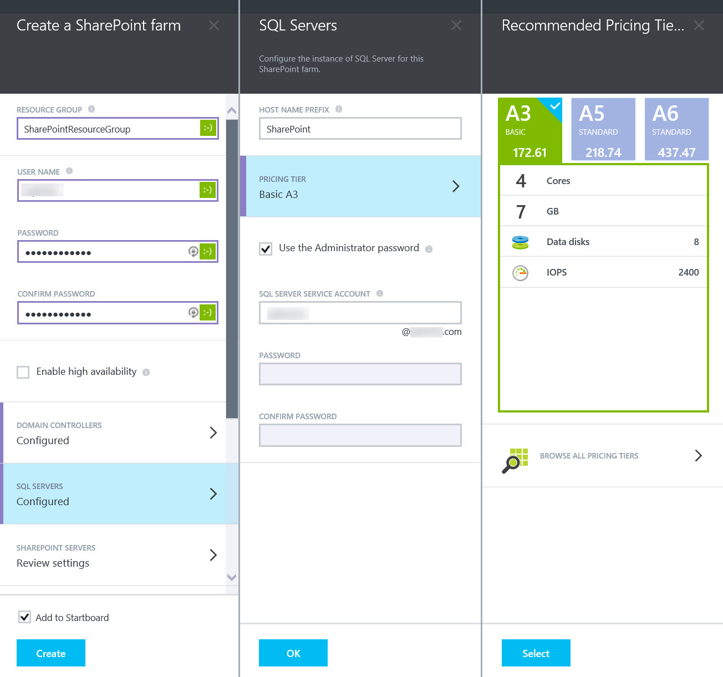Image resolution: width=723 pixels, height=677 pixels.
Task: Click Host Name Prefix field containing SharePoint
Action: pyautogui.click(x=360, y=129)
